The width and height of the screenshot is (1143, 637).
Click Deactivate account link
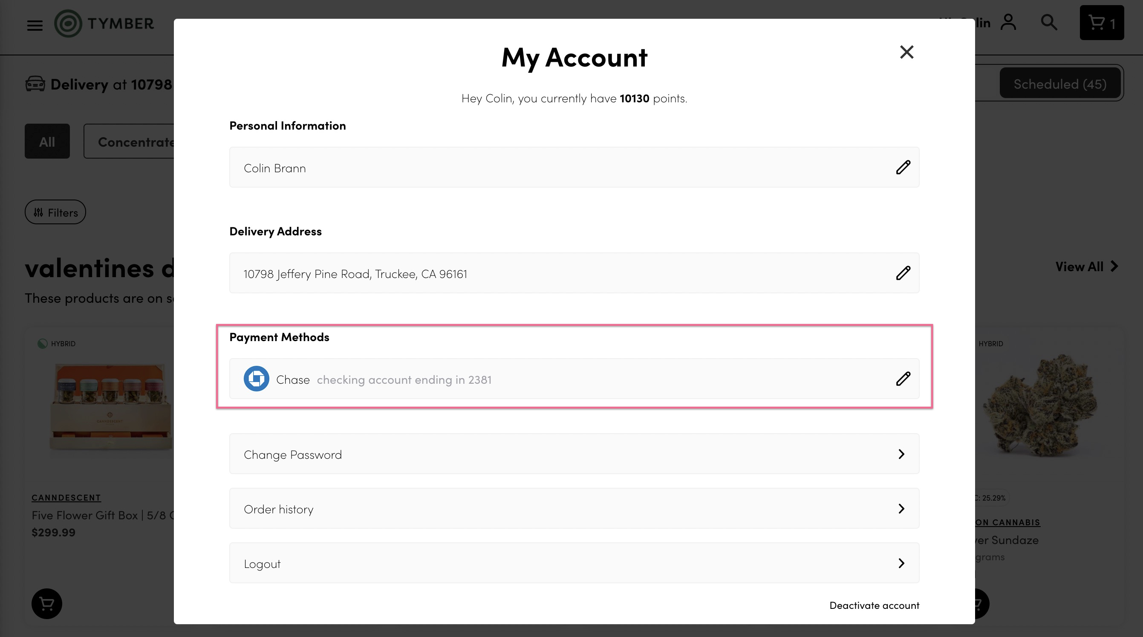[874, 605]
